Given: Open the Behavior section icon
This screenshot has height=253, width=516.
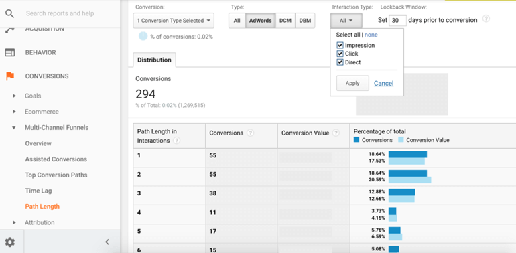Looking at the screenshot, I should tap(10, 53).
